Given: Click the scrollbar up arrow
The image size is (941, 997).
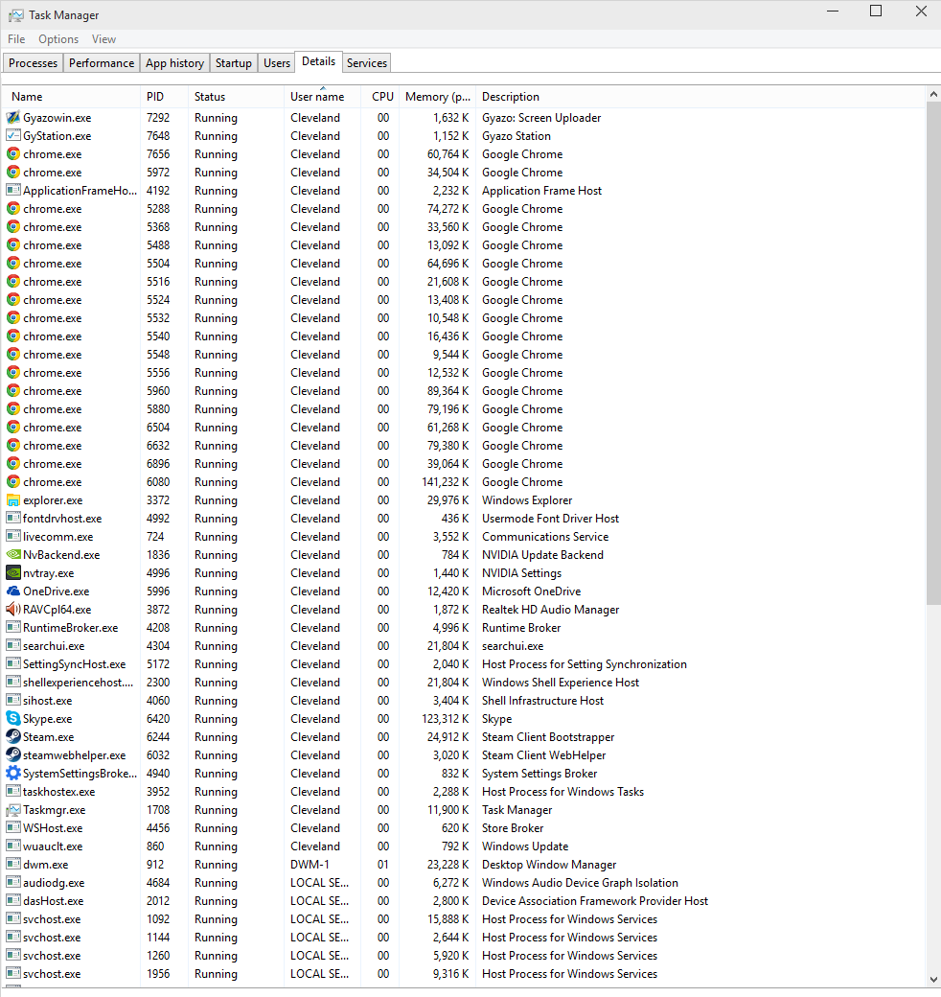Looking at the screenshot, I should [933, 94].
